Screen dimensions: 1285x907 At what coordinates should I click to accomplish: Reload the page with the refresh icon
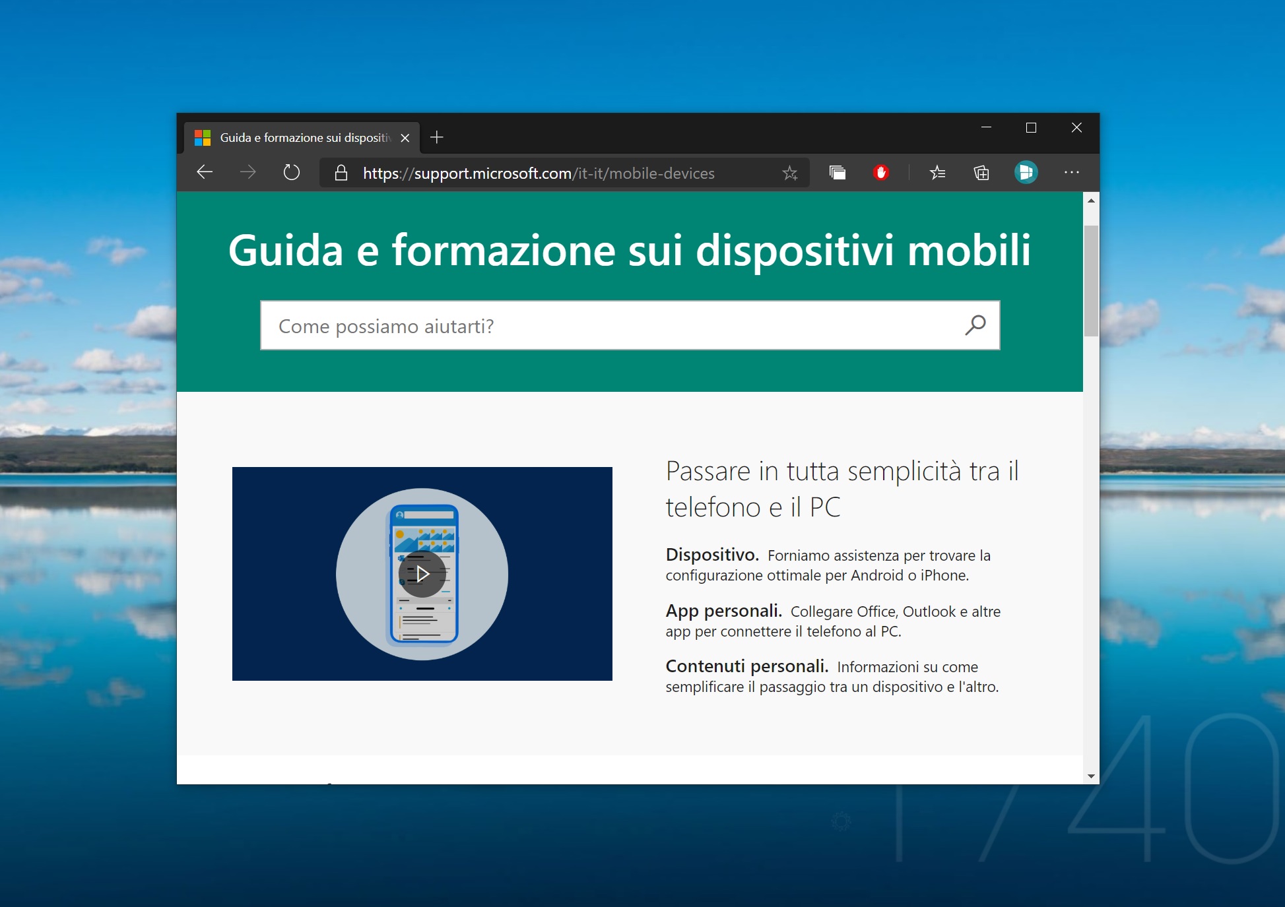pyautogui.click(x=291, y=173)
